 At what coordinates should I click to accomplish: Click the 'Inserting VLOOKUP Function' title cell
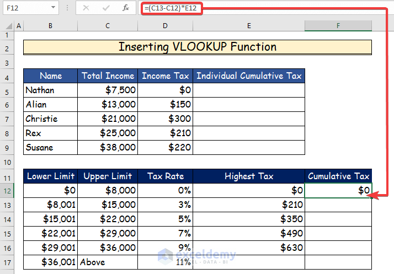point(198,47)
